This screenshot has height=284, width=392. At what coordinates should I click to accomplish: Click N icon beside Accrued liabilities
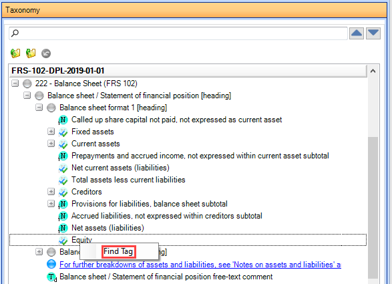pyautogui.click(x=63, y=216)
